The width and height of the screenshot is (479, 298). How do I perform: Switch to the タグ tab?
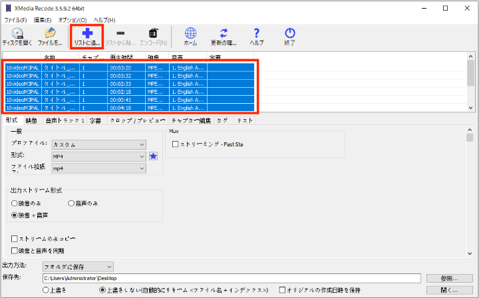coord(222,120)
